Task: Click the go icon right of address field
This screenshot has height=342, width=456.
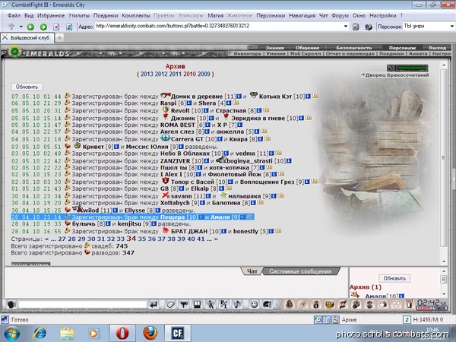Action: [x=356, y=27]
